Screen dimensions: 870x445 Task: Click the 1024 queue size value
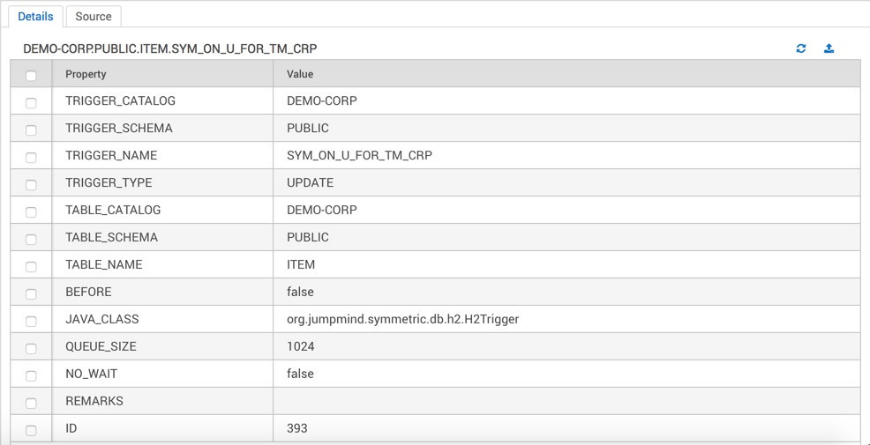[301, 347]
